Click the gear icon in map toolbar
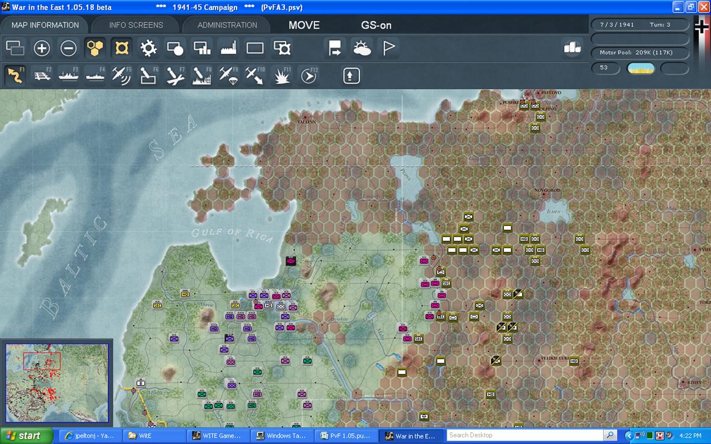The height and width of the screenshot is (444, 711). (148, 48)
